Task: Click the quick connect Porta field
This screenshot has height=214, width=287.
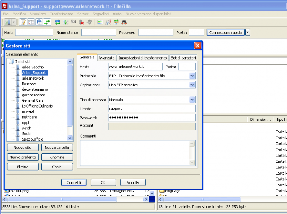Action: 197,33
